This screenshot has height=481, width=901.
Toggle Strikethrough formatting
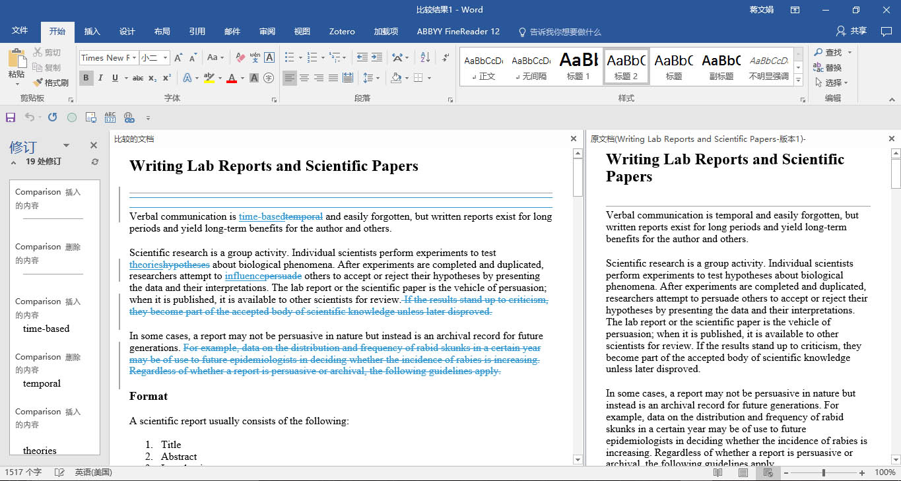coord(138,78)
